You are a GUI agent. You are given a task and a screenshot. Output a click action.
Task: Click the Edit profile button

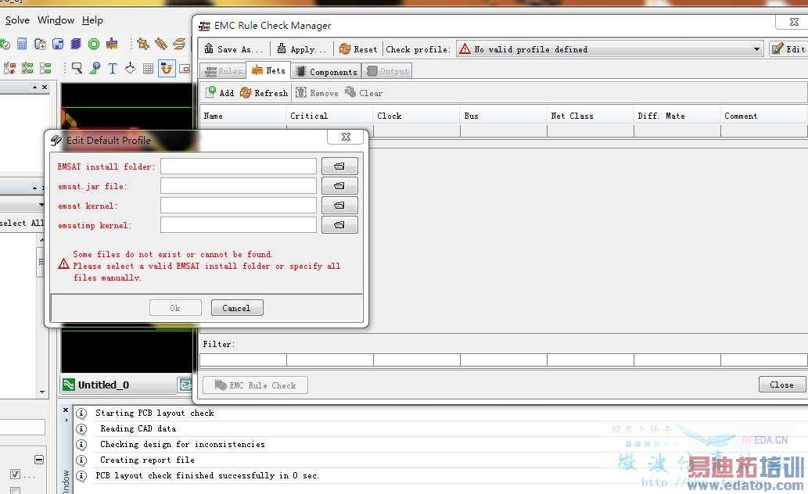coord(788,49)
